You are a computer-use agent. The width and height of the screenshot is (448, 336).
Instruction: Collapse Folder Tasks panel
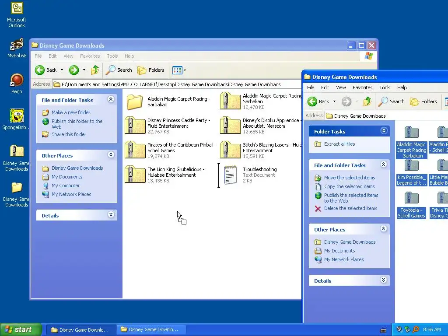pos(384,131)
